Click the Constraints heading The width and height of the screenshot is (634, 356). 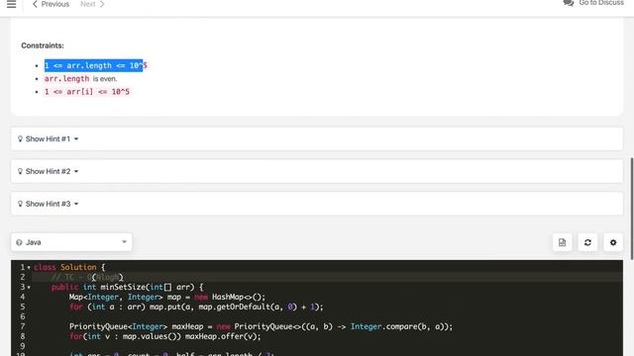tap(43, 45)
